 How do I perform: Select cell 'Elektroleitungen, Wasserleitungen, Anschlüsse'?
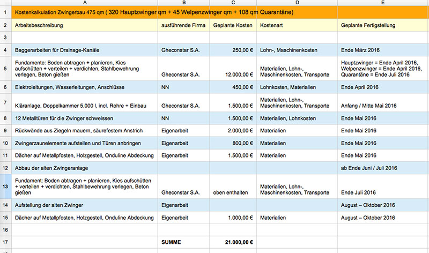(x=85, y=87)
